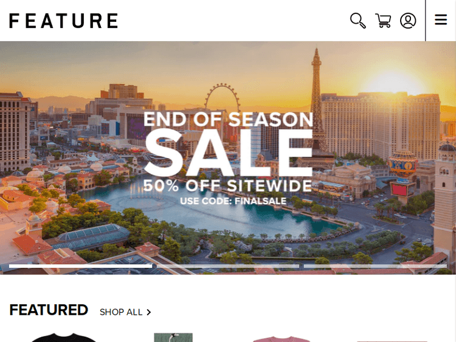
Task: Open the green product thumbnail
Action: 173,338
